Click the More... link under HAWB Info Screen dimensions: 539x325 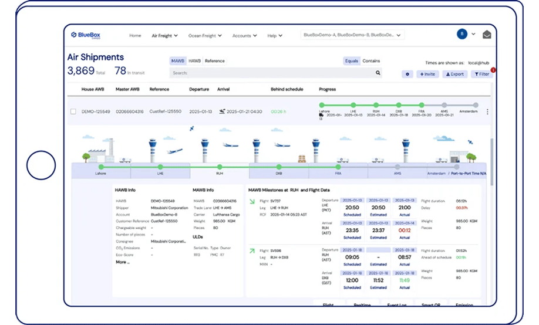(123, 262)
